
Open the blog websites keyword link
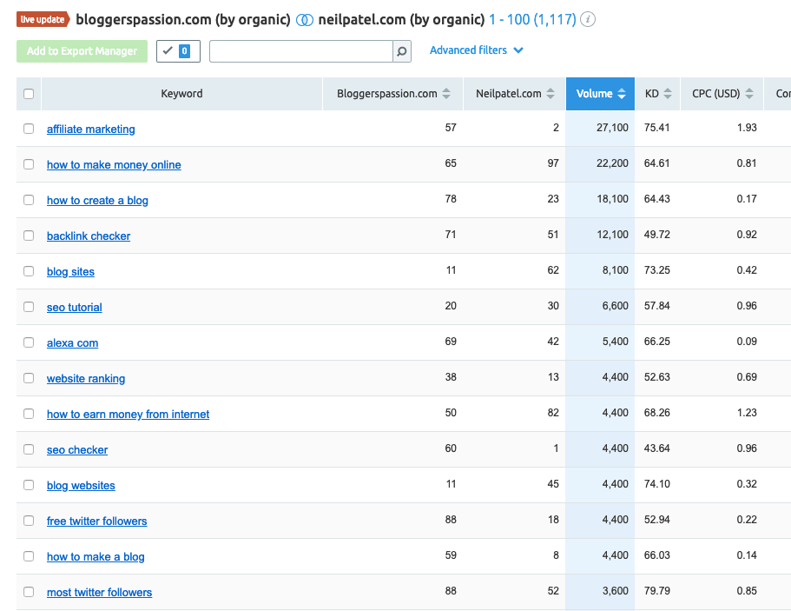pos(81,485)
